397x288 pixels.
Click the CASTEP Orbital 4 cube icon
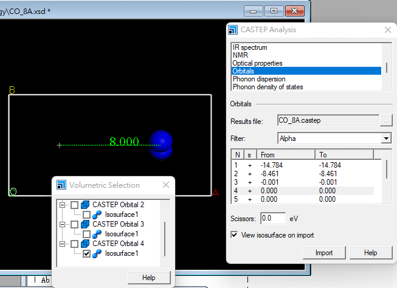[85, 244]
